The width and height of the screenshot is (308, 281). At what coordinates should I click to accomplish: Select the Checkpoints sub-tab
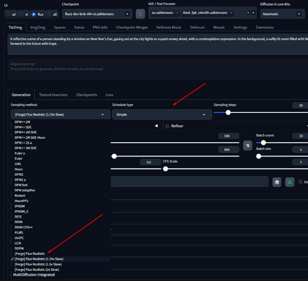tap(87, 95)
